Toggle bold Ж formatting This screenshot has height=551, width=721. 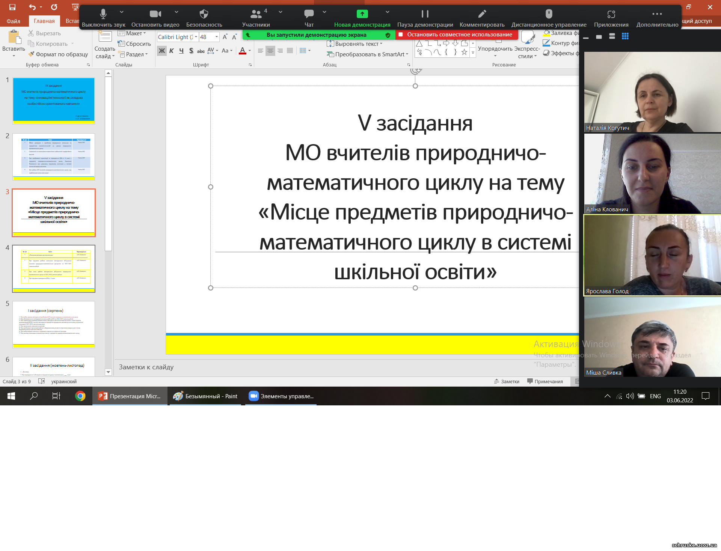[161, 51]
